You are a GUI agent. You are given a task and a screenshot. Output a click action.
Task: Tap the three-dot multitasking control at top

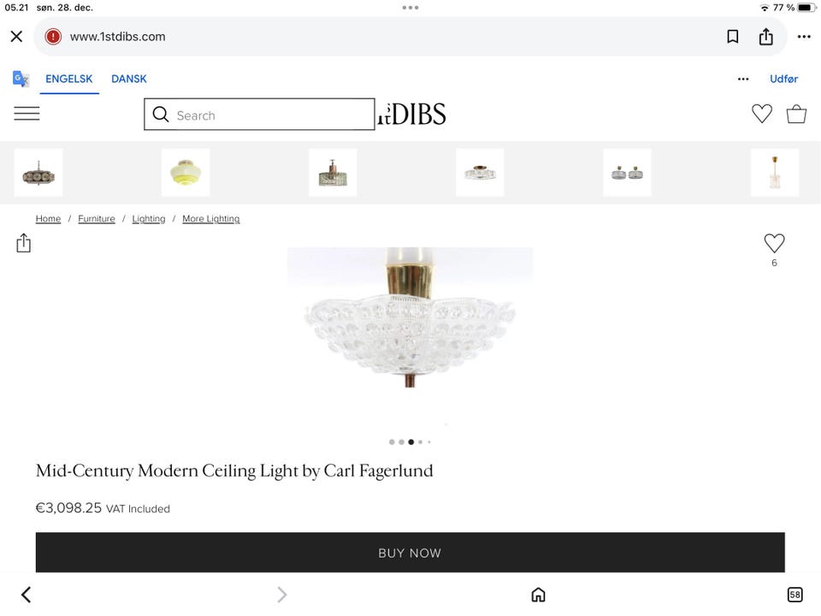pyautogui.click(x=410, y=8)
